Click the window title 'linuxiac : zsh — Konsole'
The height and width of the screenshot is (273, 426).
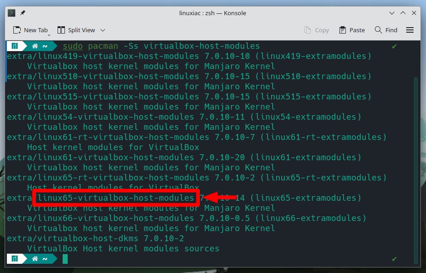(212, 13)
